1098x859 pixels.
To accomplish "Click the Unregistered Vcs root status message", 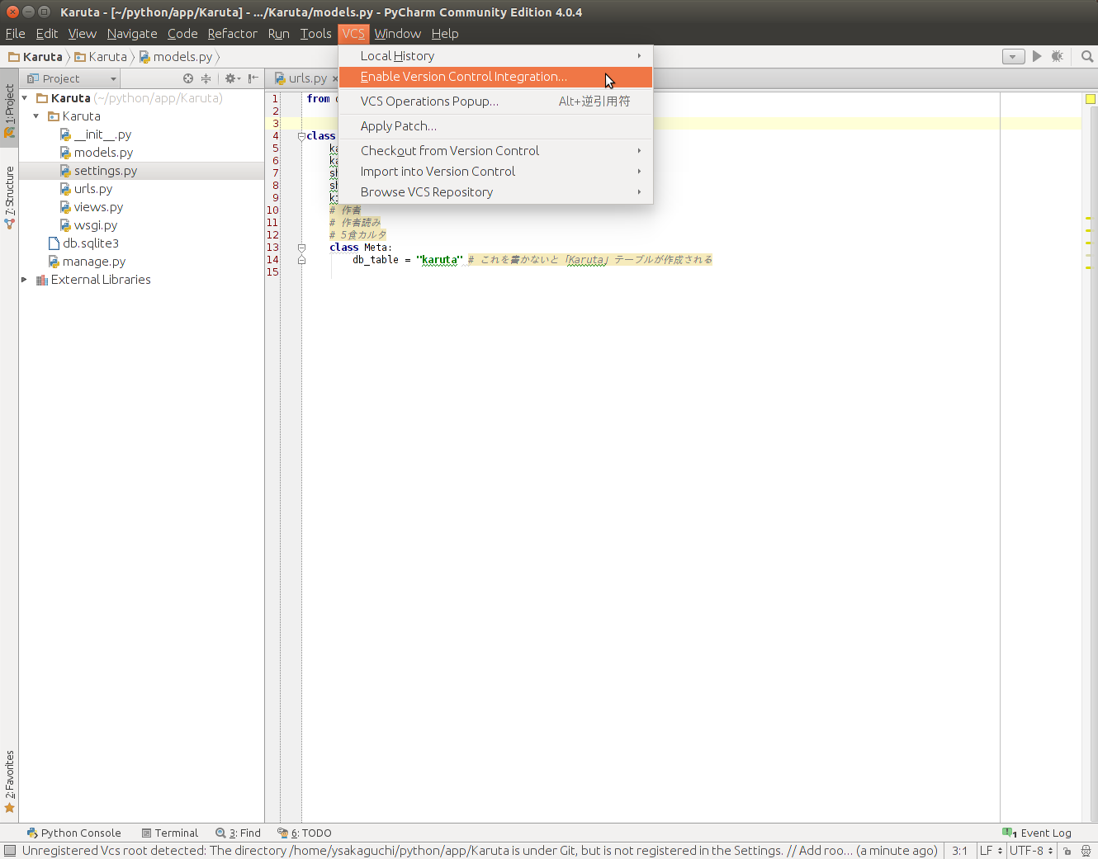I will (x=480, y=851).
